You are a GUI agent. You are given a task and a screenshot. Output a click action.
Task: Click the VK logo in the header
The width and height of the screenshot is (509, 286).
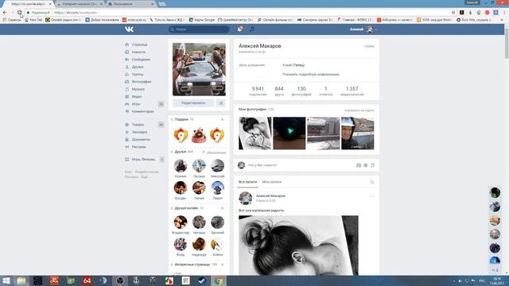[129, 29]
